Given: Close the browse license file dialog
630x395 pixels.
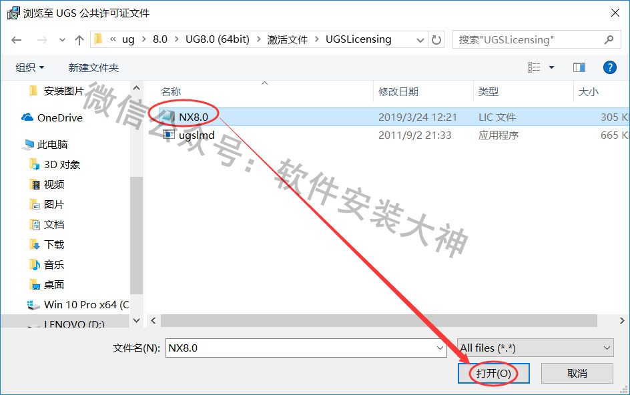Looking at the screenshot, I should tap(615, 13).
